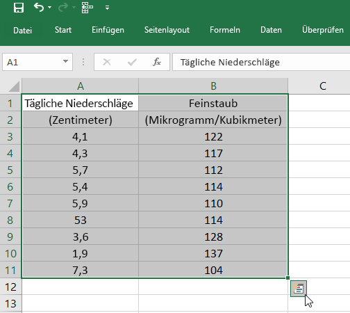350x313 pixels.
Task: Select column B header
Action: pyautogui.click(x=213, y=86)
